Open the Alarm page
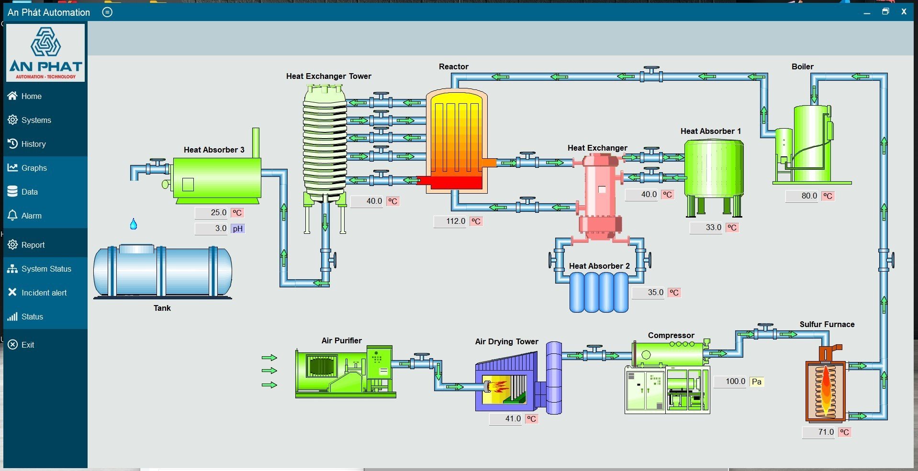Screen dimensions: 918x471 coord(31,216)
